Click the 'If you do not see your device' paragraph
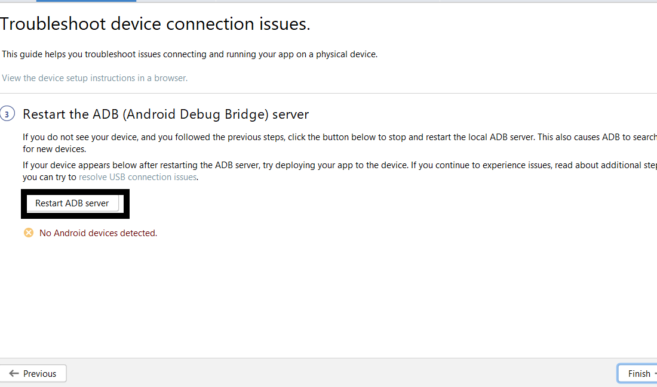Viewport: 657px width, 387px height. click(334, 137)
